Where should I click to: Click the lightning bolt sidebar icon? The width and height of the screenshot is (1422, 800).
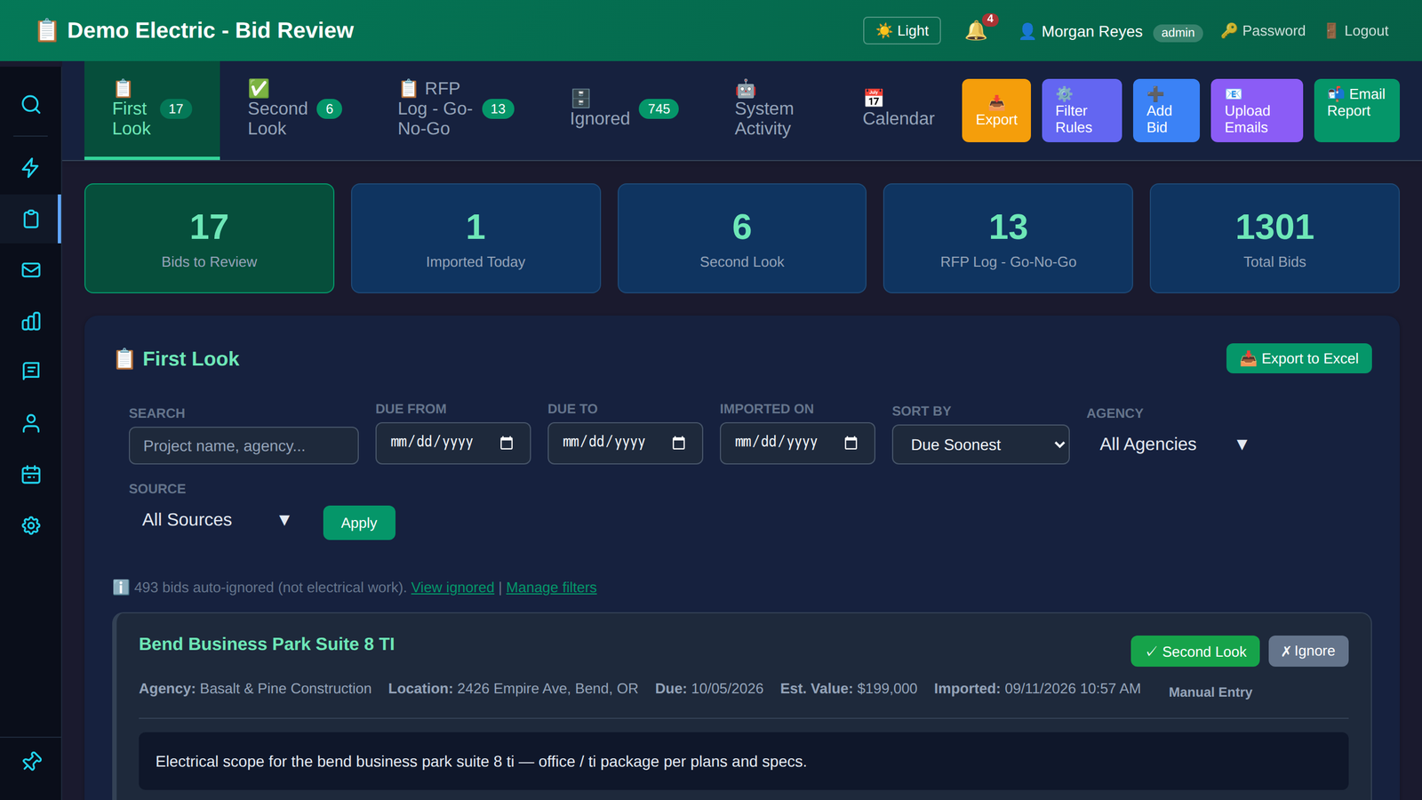pos(31,168)
